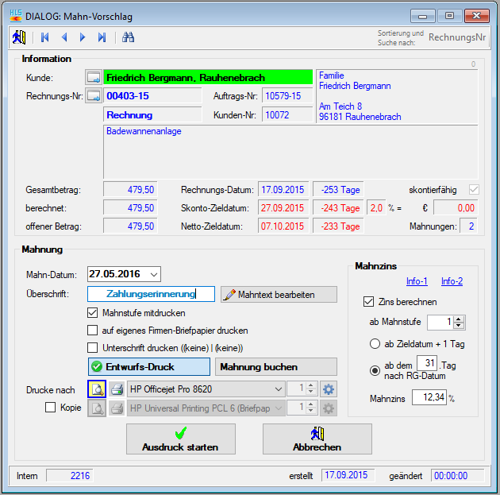500x495 pixels.
Task: Go to the previous record
Action: (63, 37)
